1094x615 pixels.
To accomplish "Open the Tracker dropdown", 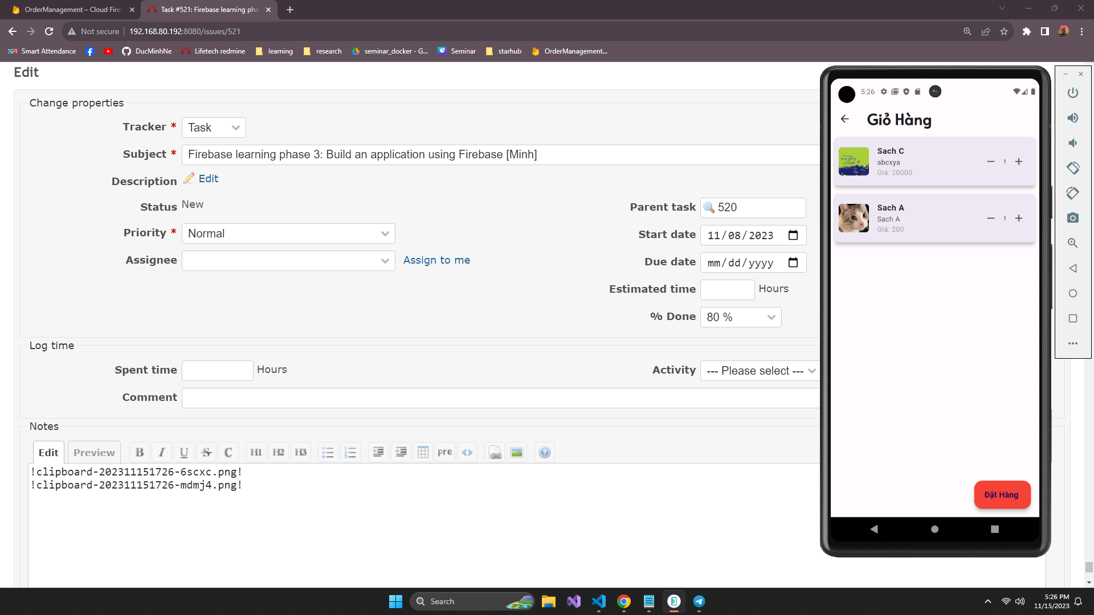I will pyautogui.click(x=214, y=128).
